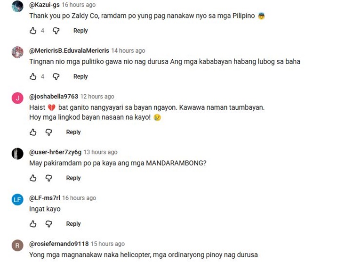Open @rosiefernando9118's channel link

click(x=59, y=244)
